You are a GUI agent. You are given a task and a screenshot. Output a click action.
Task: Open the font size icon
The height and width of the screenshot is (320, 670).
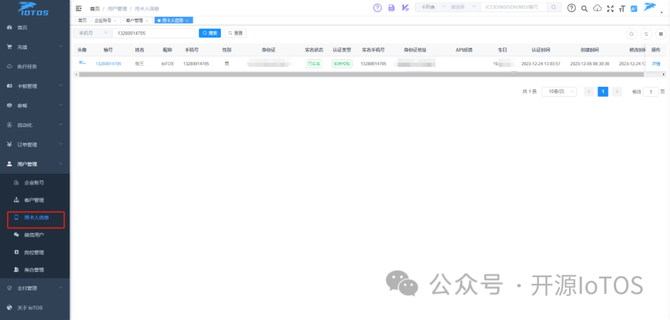click(x=622, y=8)
